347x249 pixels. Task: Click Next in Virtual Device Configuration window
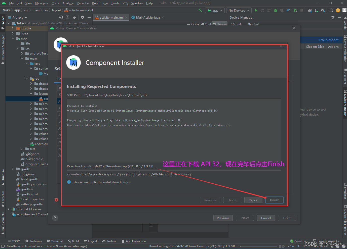coord(245,218)
